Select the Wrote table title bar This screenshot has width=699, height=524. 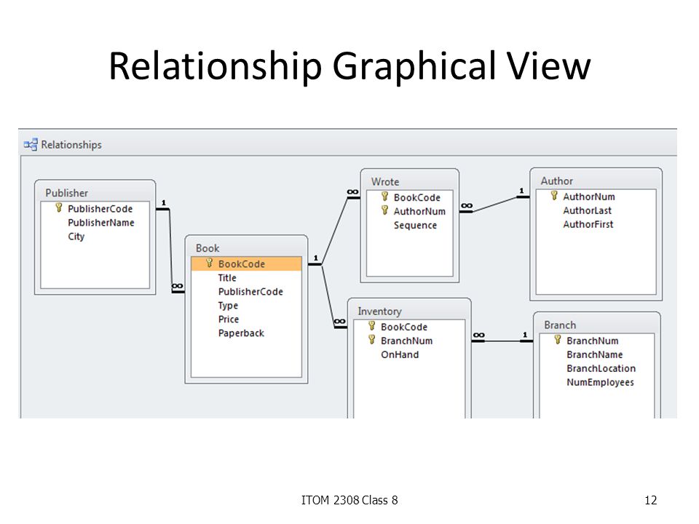(x=409, y=181)
